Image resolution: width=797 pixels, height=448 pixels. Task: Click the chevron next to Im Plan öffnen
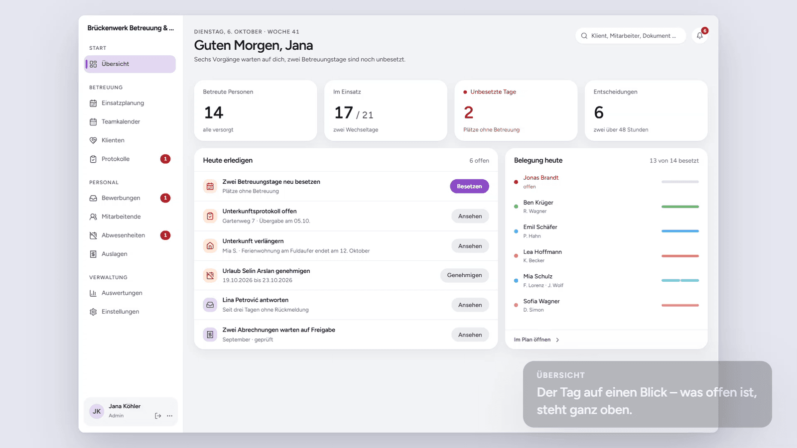pyautogui.click(x=557, y=340)
